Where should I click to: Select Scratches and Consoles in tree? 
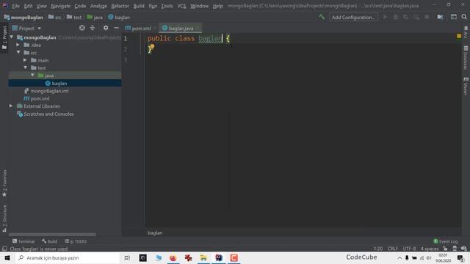pos(46,114)
